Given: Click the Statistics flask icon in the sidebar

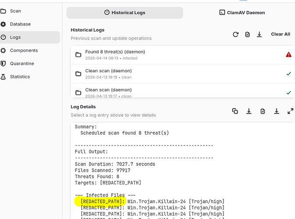Looking at the screenshot, I should (3, 77).
